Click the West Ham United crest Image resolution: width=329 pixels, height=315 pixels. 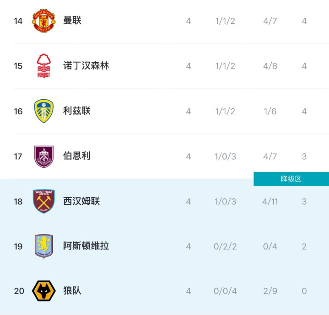coord(44,201)
